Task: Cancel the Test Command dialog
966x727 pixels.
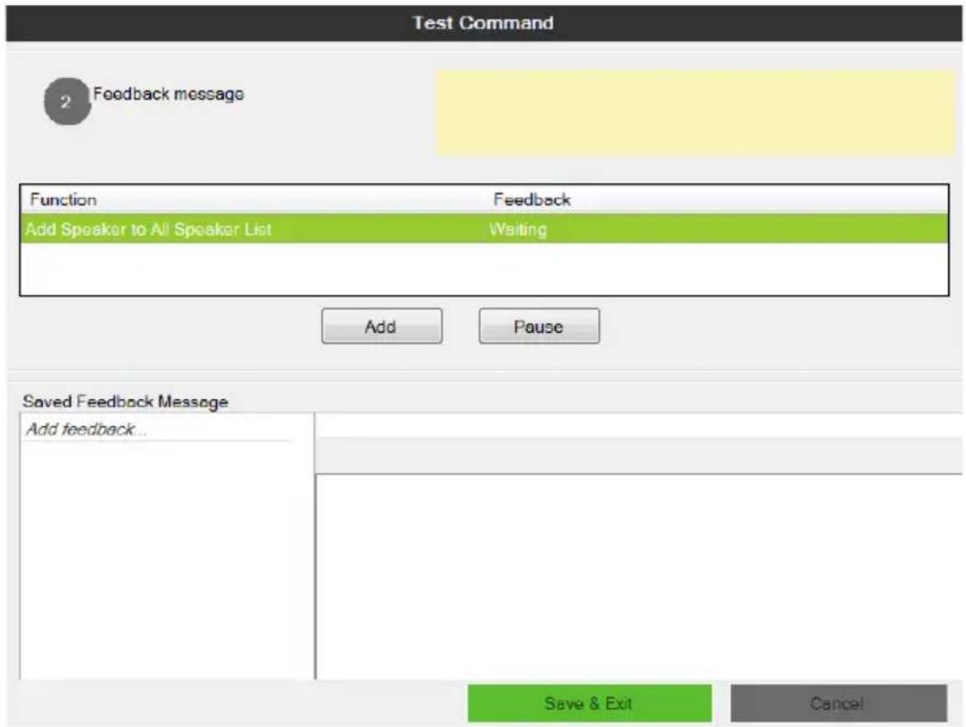Action: pyautogui.click(x=839, y=703)
